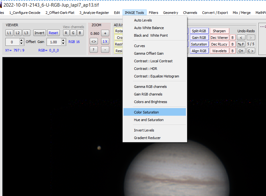Screen dimensions: 266x196
Task: Open the Geometry menu
Action: pos(170,13)
